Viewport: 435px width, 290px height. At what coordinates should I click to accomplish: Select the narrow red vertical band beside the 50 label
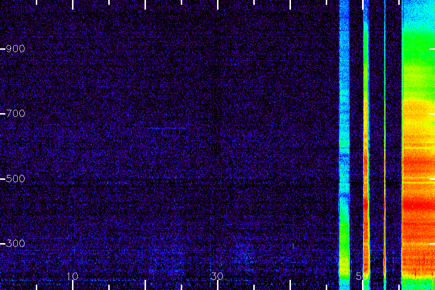click(366, 145)
